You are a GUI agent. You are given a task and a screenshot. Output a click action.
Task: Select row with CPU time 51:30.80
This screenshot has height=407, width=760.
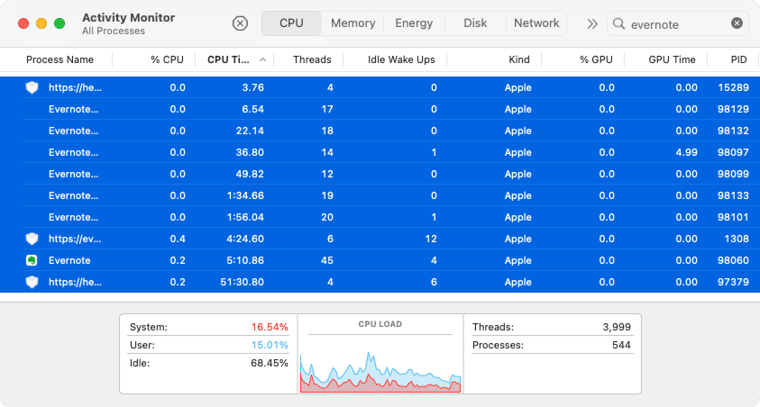point(380,282)
